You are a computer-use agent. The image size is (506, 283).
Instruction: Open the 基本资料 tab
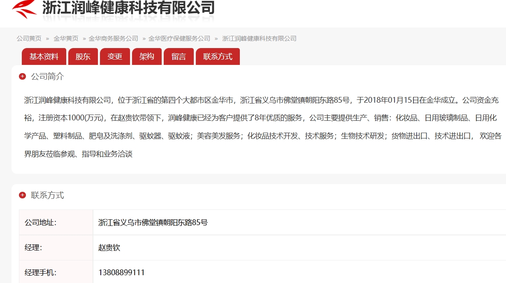pos(44,57)
